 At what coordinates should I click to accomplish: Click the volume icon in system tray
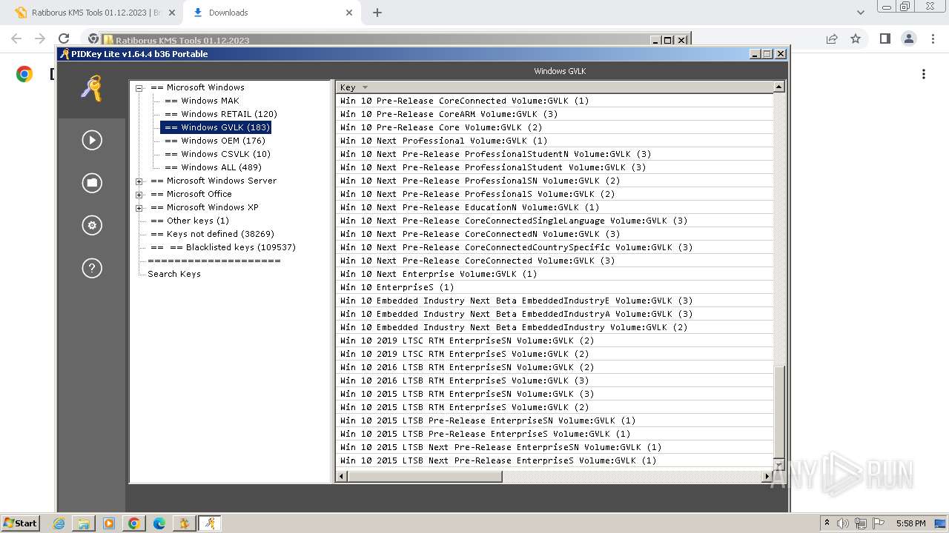coord(843,523)
